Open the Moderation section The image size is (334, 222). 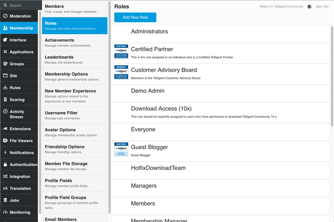pyautogui.click(x=19, y=16)
